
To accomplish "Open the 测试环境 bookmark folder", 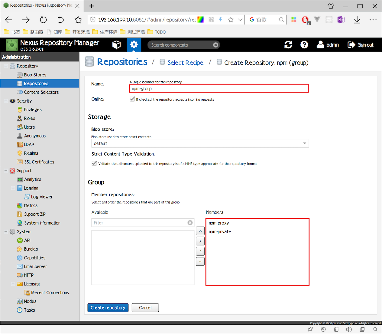I will click(x=132, y=32).
